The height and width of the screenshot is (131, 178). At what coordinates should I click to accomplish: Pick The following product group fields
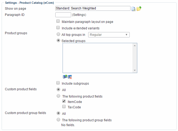point(58,120)
